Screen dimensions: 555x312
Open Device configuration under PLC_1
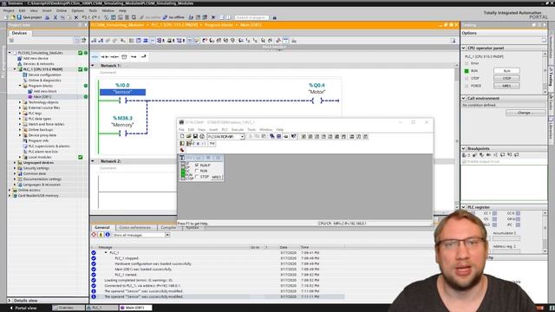[x=44, y=75]
